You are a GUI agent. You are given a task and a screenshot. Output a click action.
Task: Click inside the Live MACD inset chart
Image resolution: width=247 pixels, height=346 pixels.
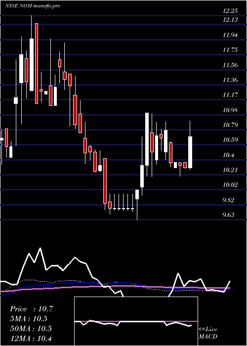click(136, 321)
